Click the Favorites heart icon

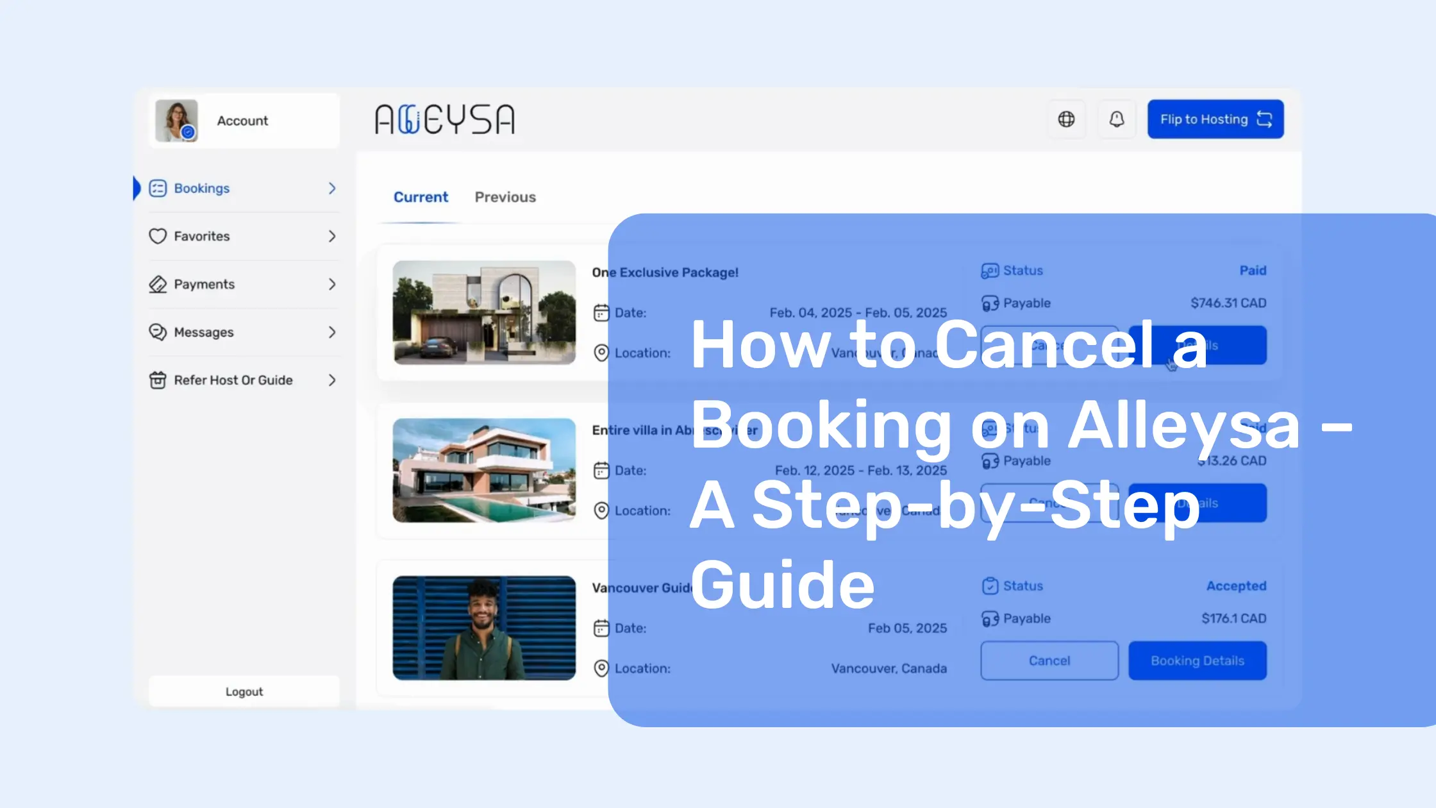(158, 237)
